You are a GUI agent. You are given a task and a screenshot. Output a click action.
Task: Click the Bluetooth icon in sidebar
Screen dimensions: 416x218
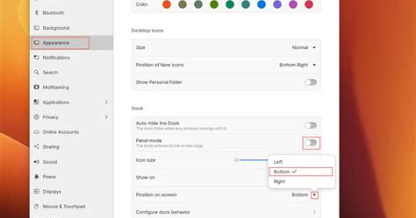pyautogui.click(x=37, y=13)
